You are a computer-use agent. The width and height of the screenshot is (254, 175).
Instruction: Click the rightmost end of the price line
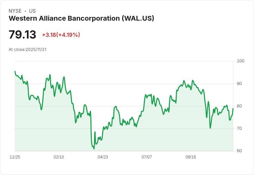pyautogui.click(x=233, y=109)
